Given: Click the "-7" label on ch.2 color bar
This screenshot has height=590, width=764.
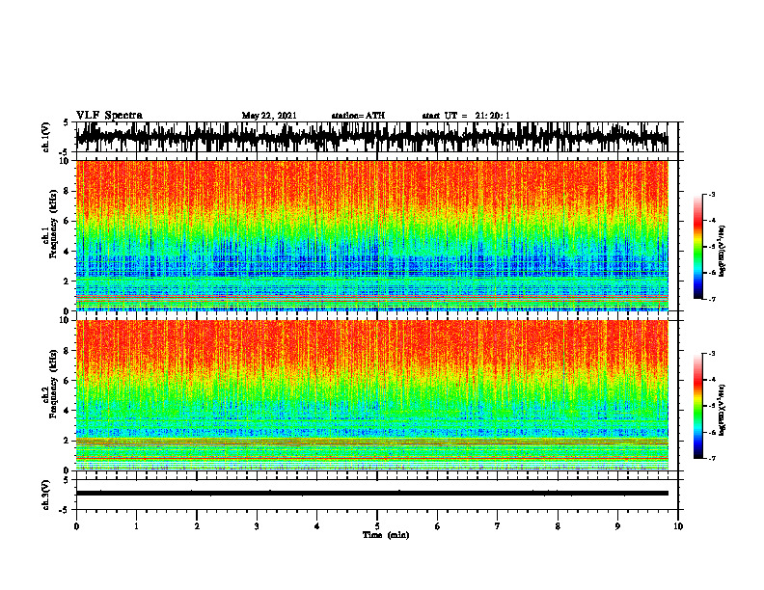Looking at the screenshot, I should (712, 458).
